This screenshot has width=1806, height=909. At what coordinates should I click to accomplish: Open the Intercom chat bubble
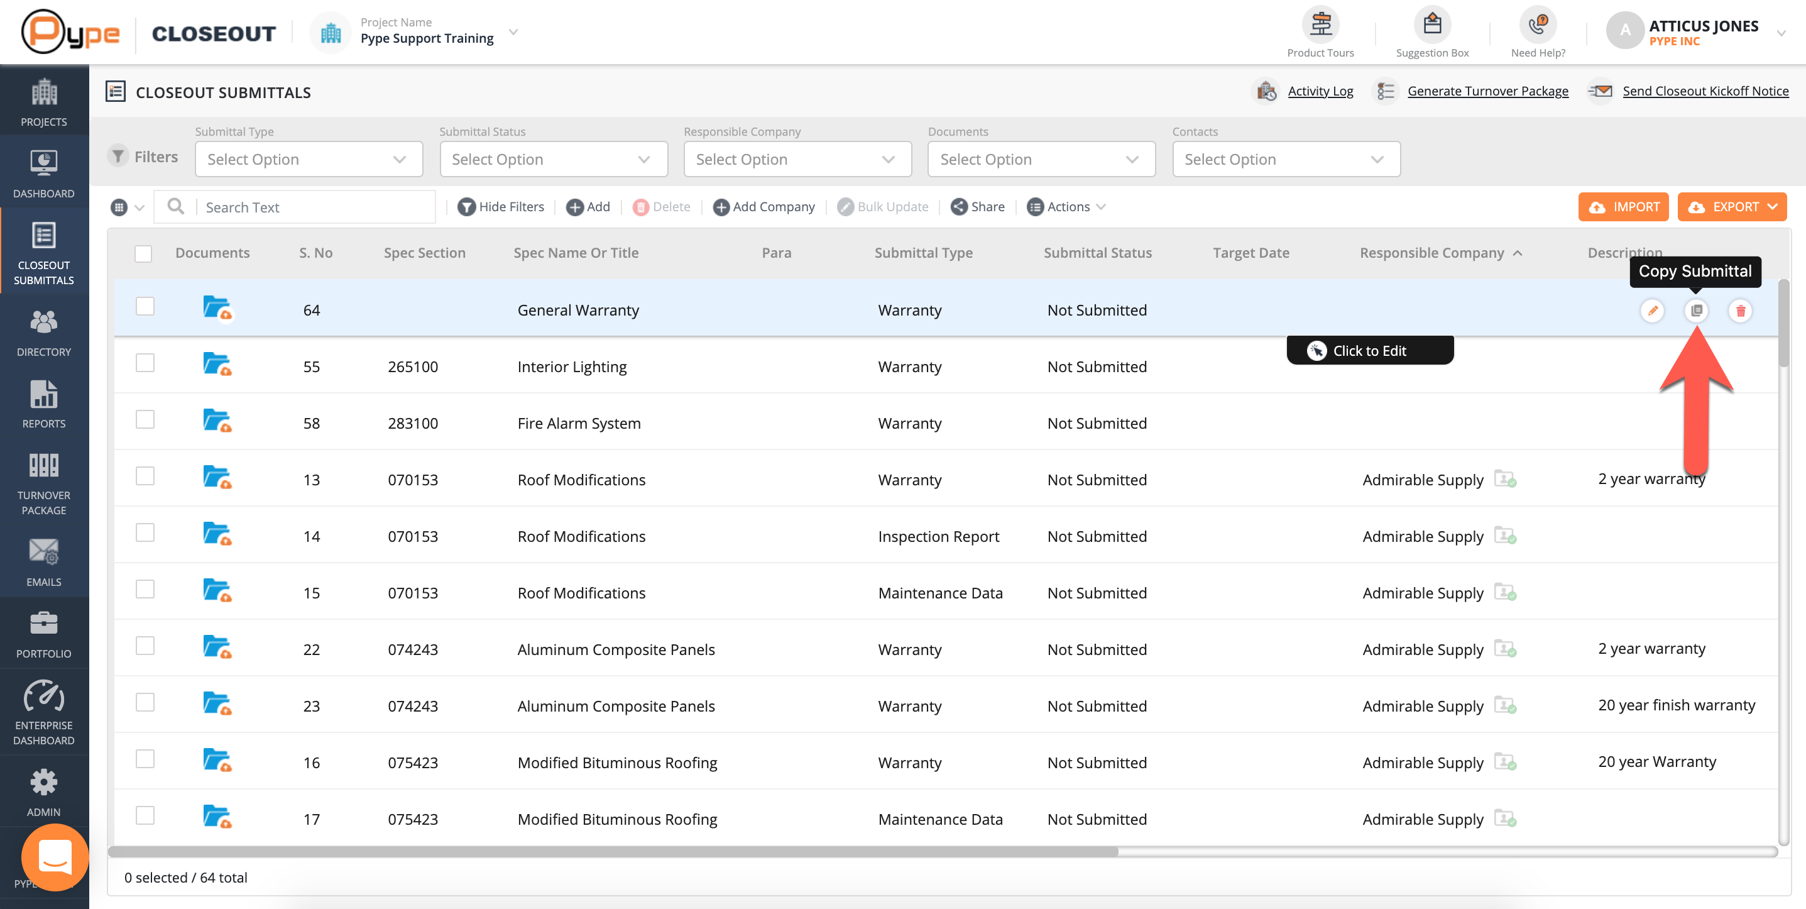point(55,856)
